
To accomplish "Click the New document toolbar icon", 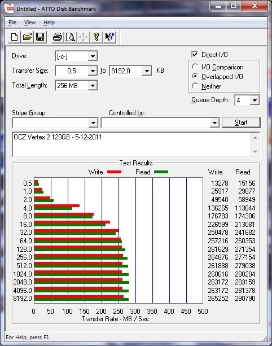I will (14, 37).
